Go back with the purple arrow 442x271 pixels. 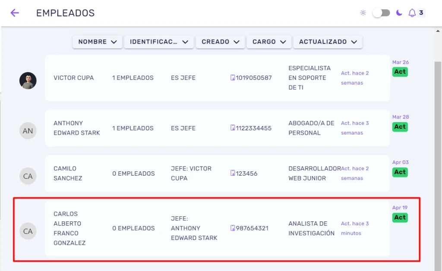(x=15, y=13)
